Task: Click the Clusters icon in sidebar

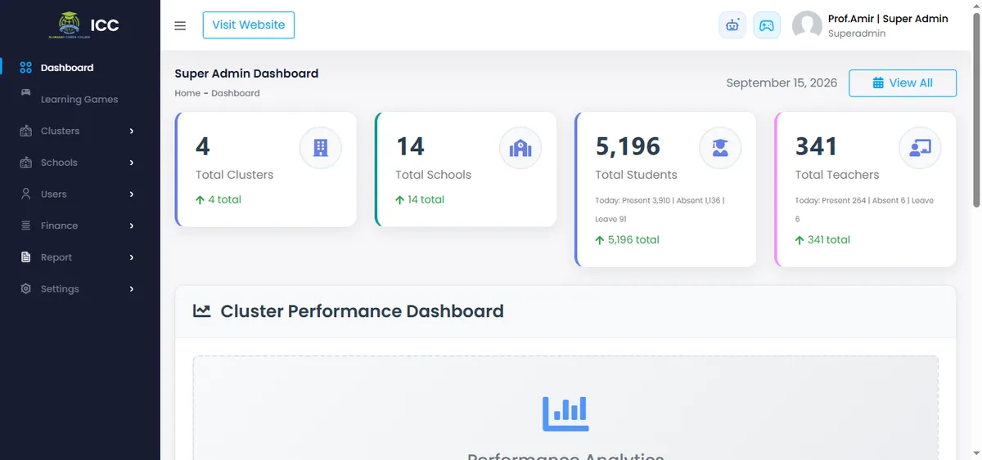Action: 25,131
